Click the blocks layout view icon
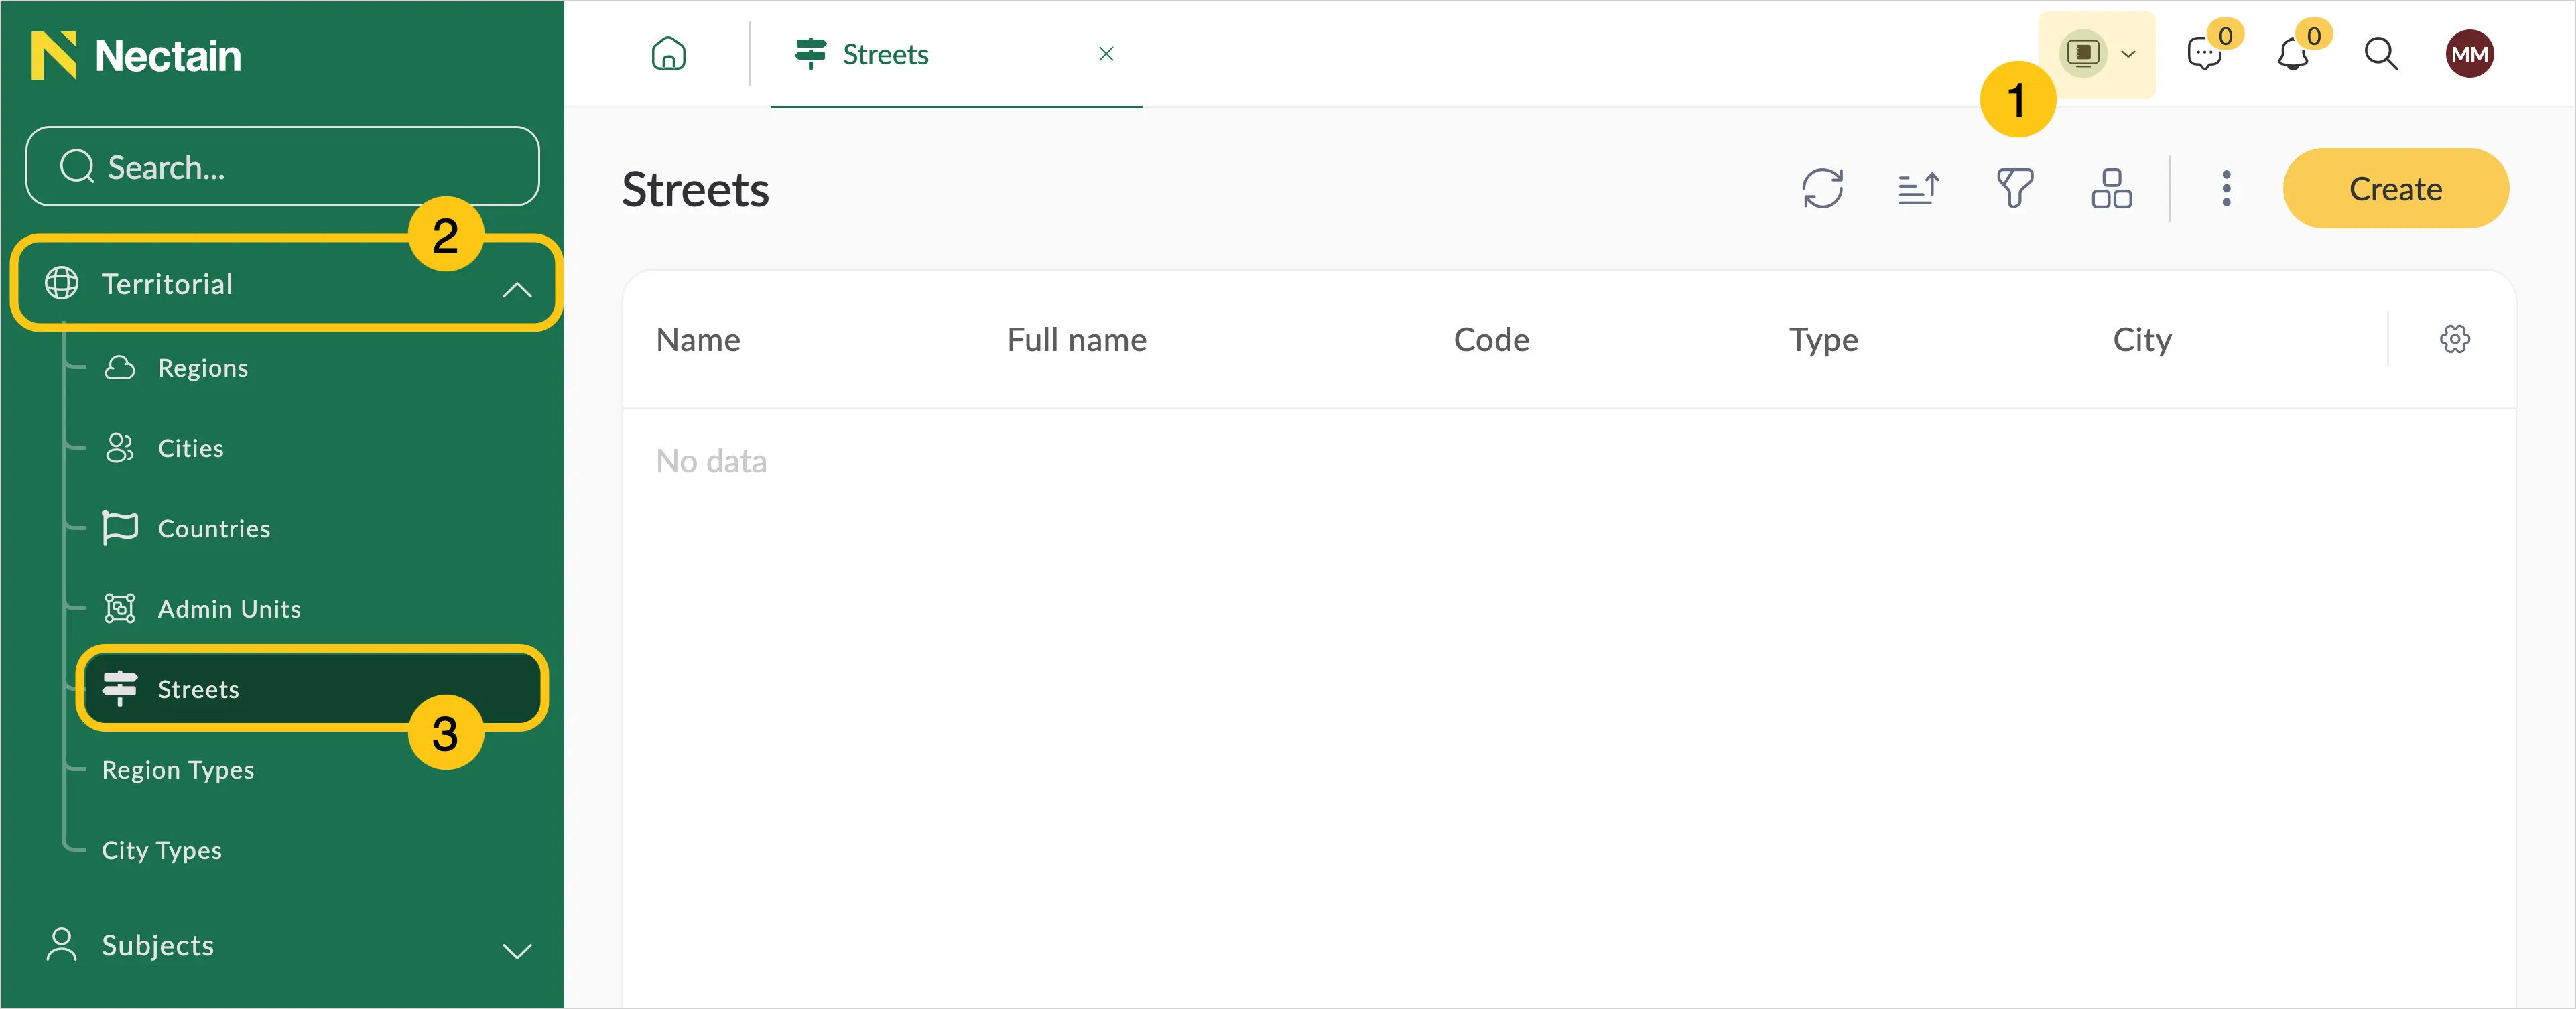 tap(2111, 188)
